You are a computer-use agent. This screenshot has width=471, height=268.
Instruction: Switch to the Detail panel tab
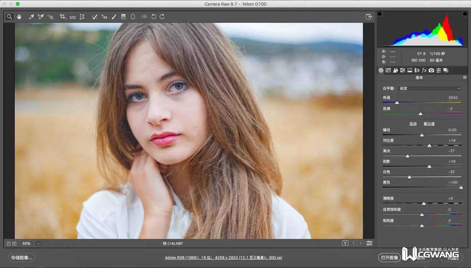point(396,70)
